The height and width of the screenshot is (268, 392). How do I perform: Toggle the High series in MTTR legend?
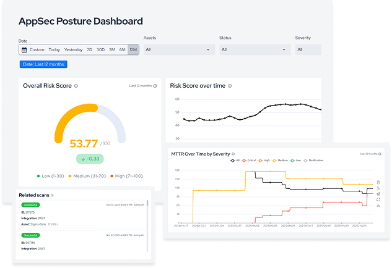[264, 161]
